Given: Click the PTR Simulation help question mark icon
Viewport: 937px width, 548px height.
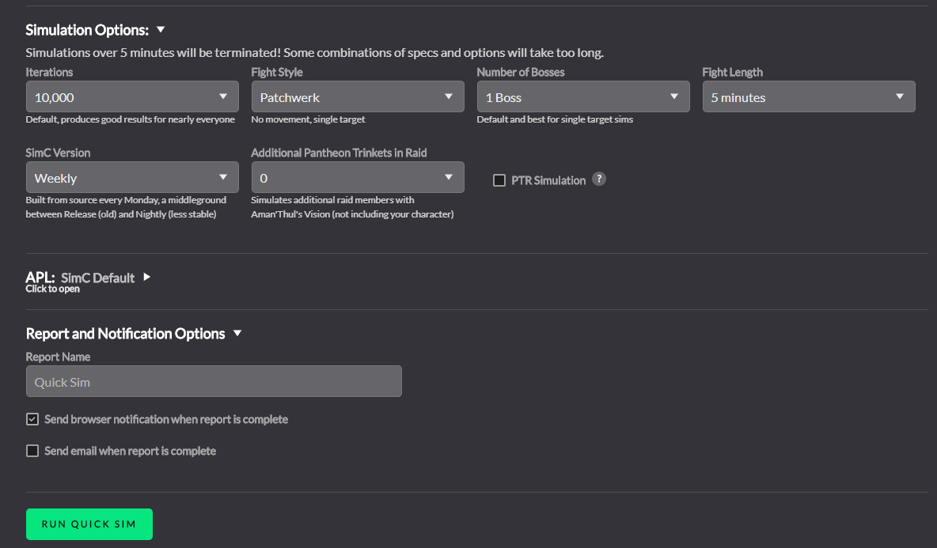Looking at the screenshot, I should tap(599, 180).
